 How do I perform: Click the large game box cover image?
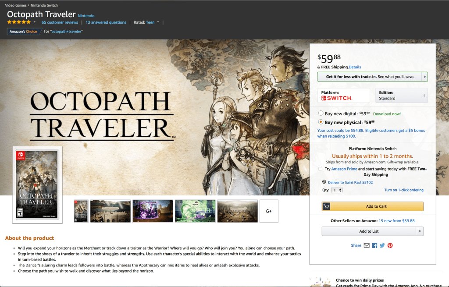coord(37,184)
